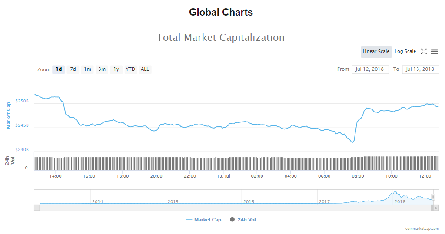This screenshot has height=234, width=445.
Task: Select the 1m zoom range
Action: 87,69
